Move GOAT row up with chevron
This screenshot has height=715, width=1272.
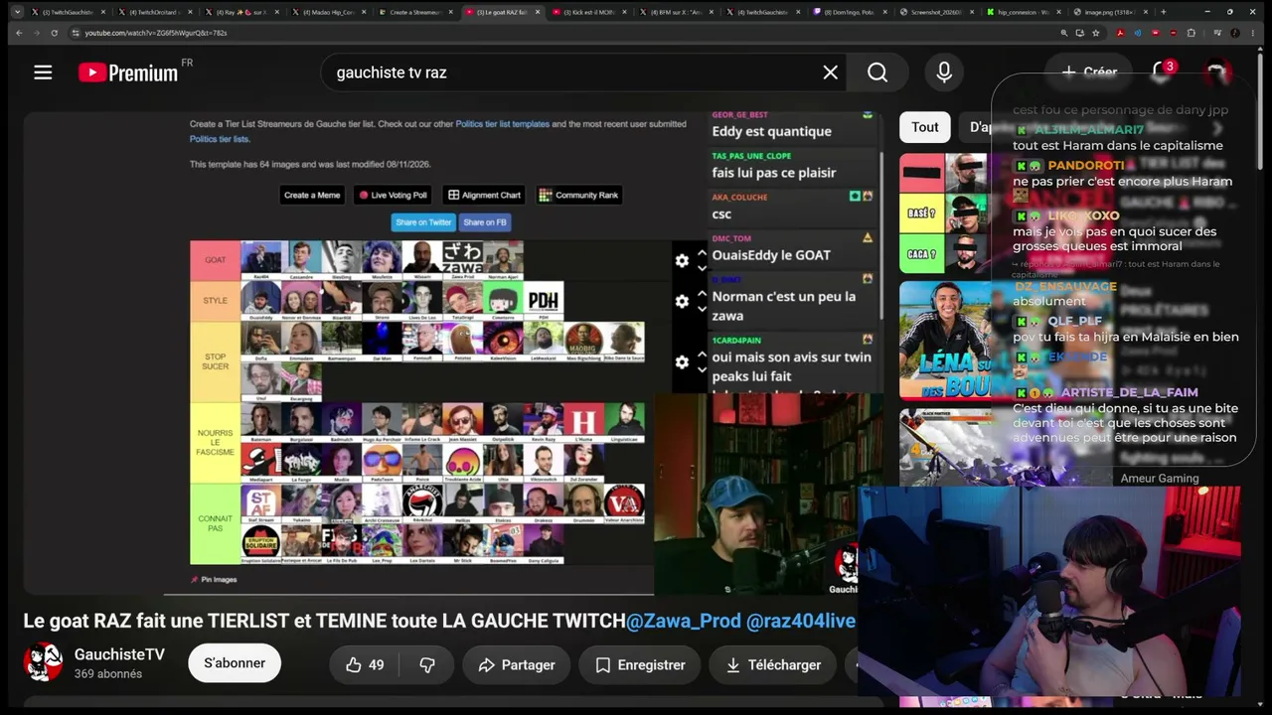(702, 253)
